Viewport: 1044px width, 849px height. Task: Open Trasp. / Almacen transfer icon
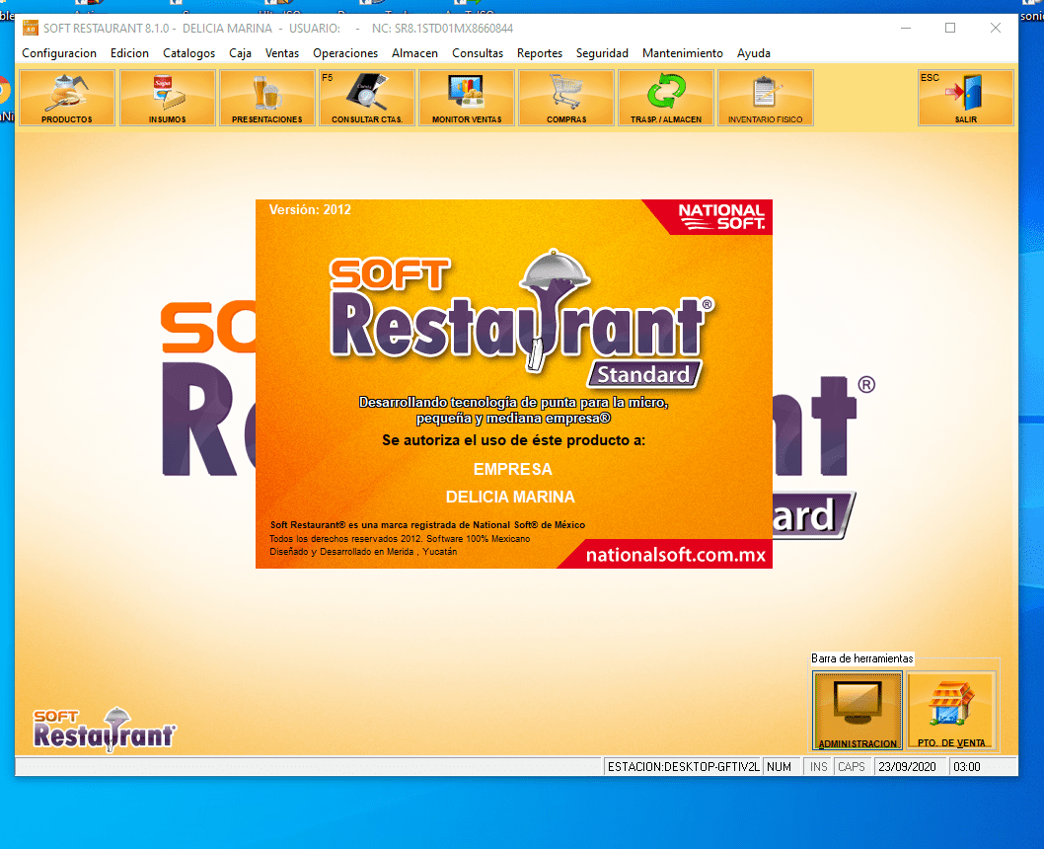tap(666, 98)
